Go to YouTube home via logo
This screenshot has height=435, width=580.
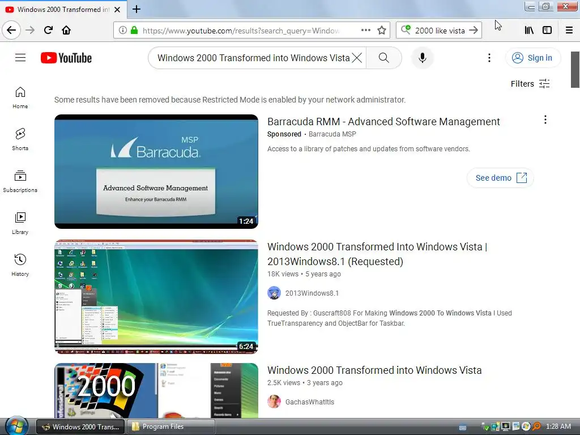click(66, 58)
